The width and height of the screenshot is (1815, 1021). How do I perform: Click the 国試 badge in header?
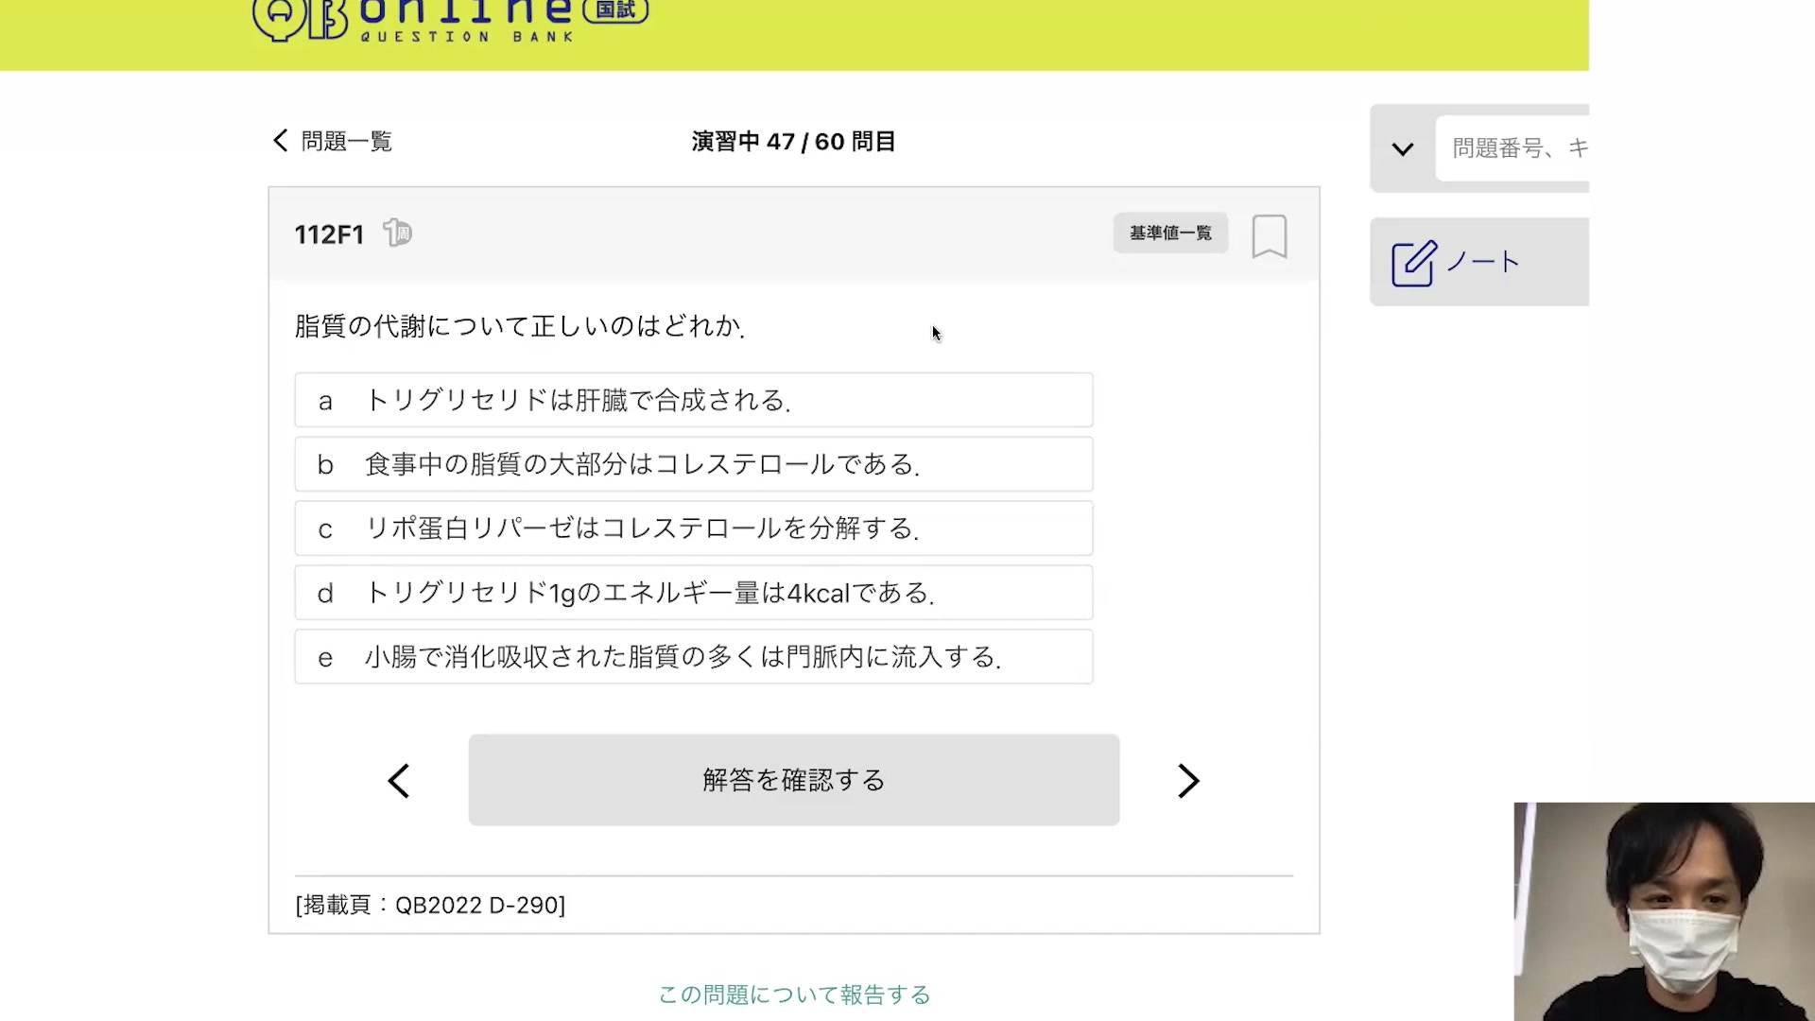(615, 10)
